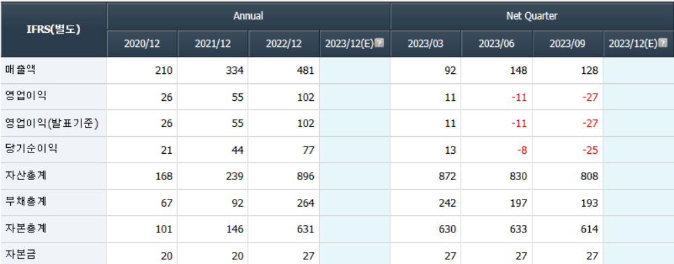Viewport: 674px width, 264px height.
Task: Select the 영업이익(발표기준) row label
Action: 52,123
